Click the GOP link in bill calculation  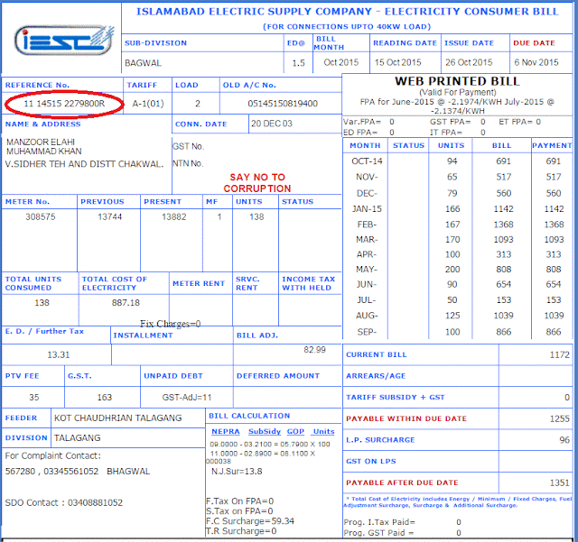[x=295, y=432]
